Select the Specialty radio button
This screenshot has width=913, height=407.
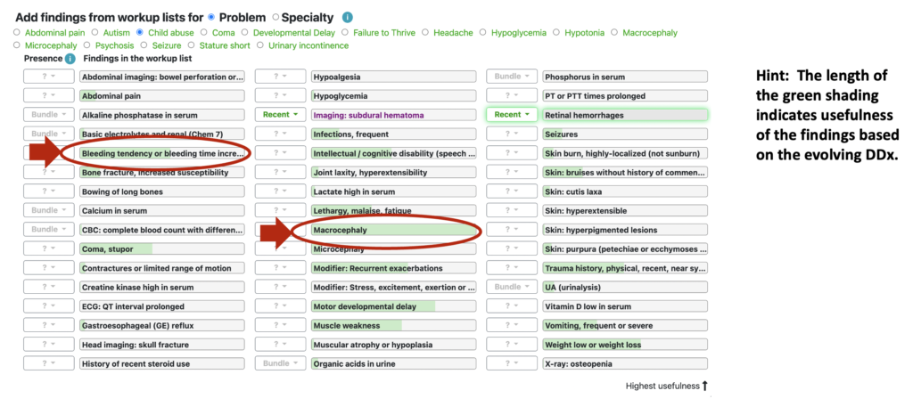tap(276, 18)
